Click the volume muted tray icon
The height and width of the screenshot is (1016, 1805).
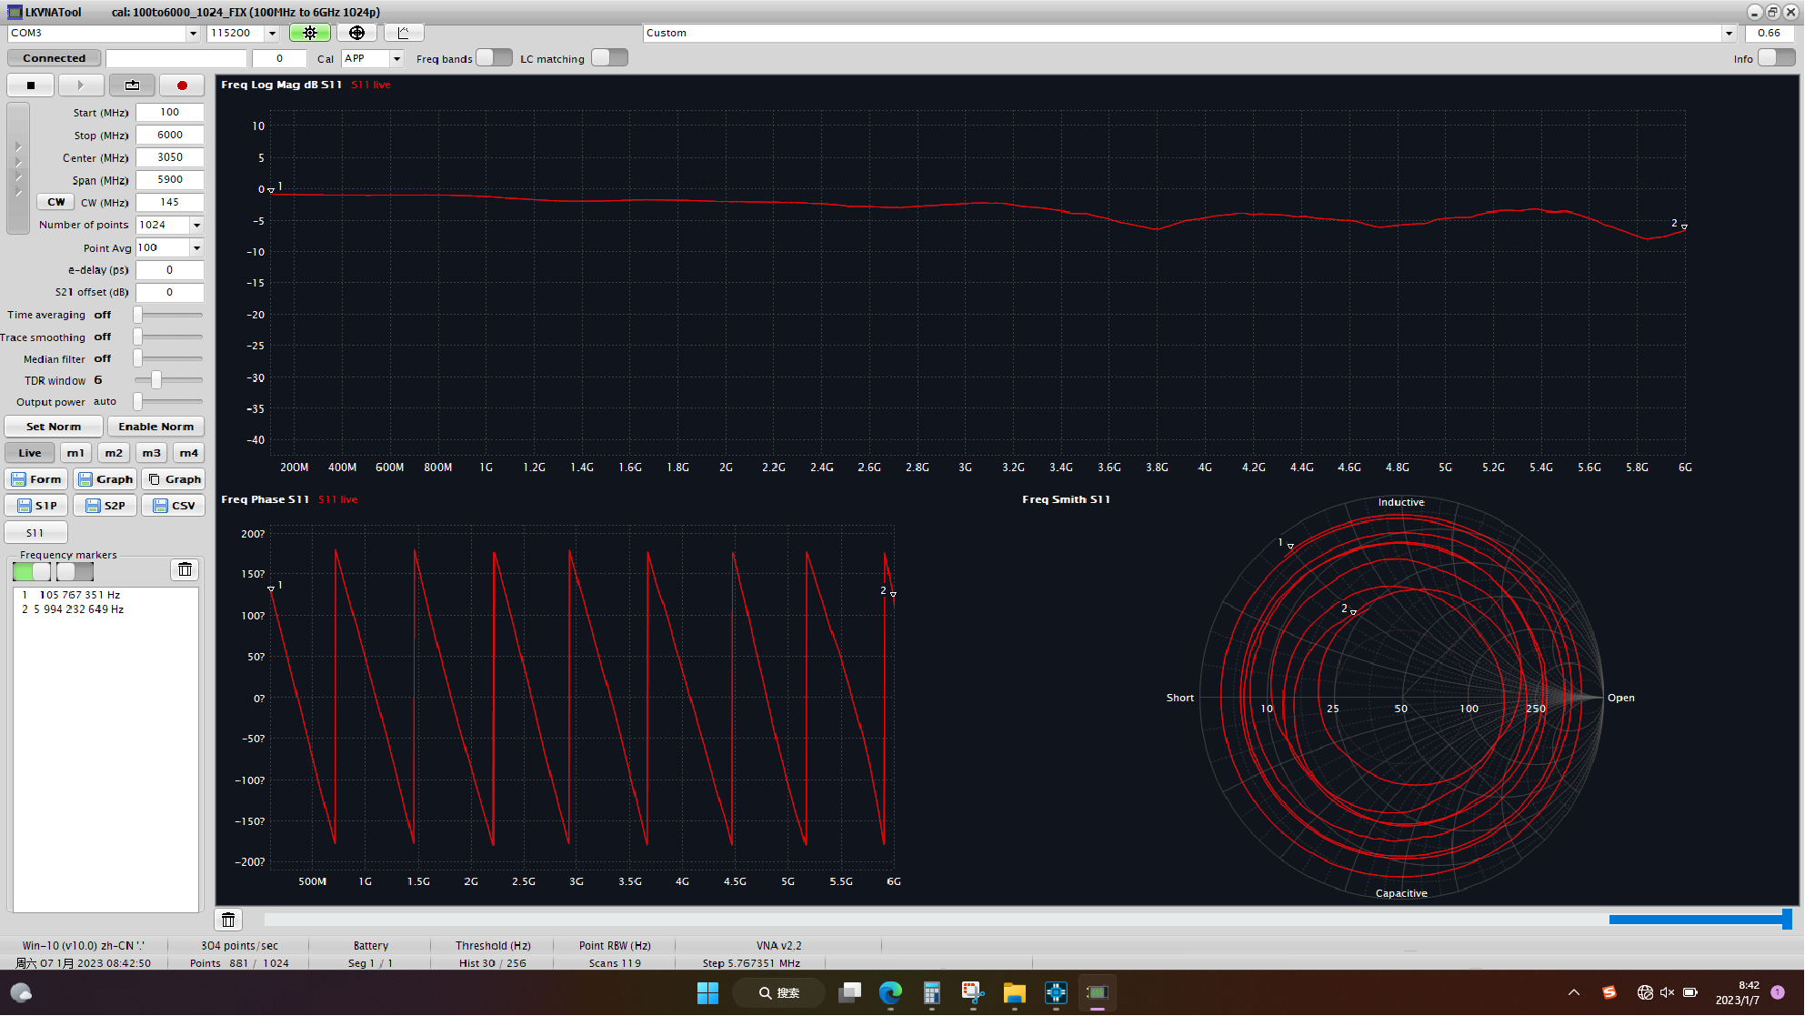pyautogui.click(x=1668, y=992)
